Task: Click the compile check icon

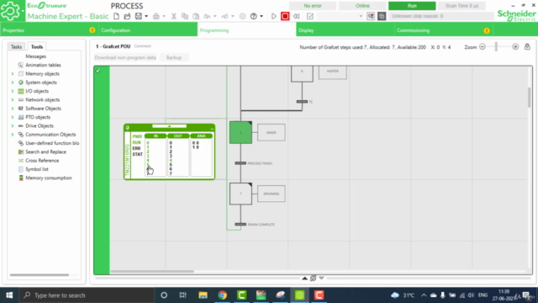Action: (310, 16)
